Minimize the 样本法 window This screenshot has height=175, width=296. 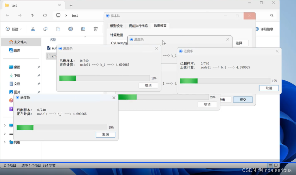(x=225, y=16)
